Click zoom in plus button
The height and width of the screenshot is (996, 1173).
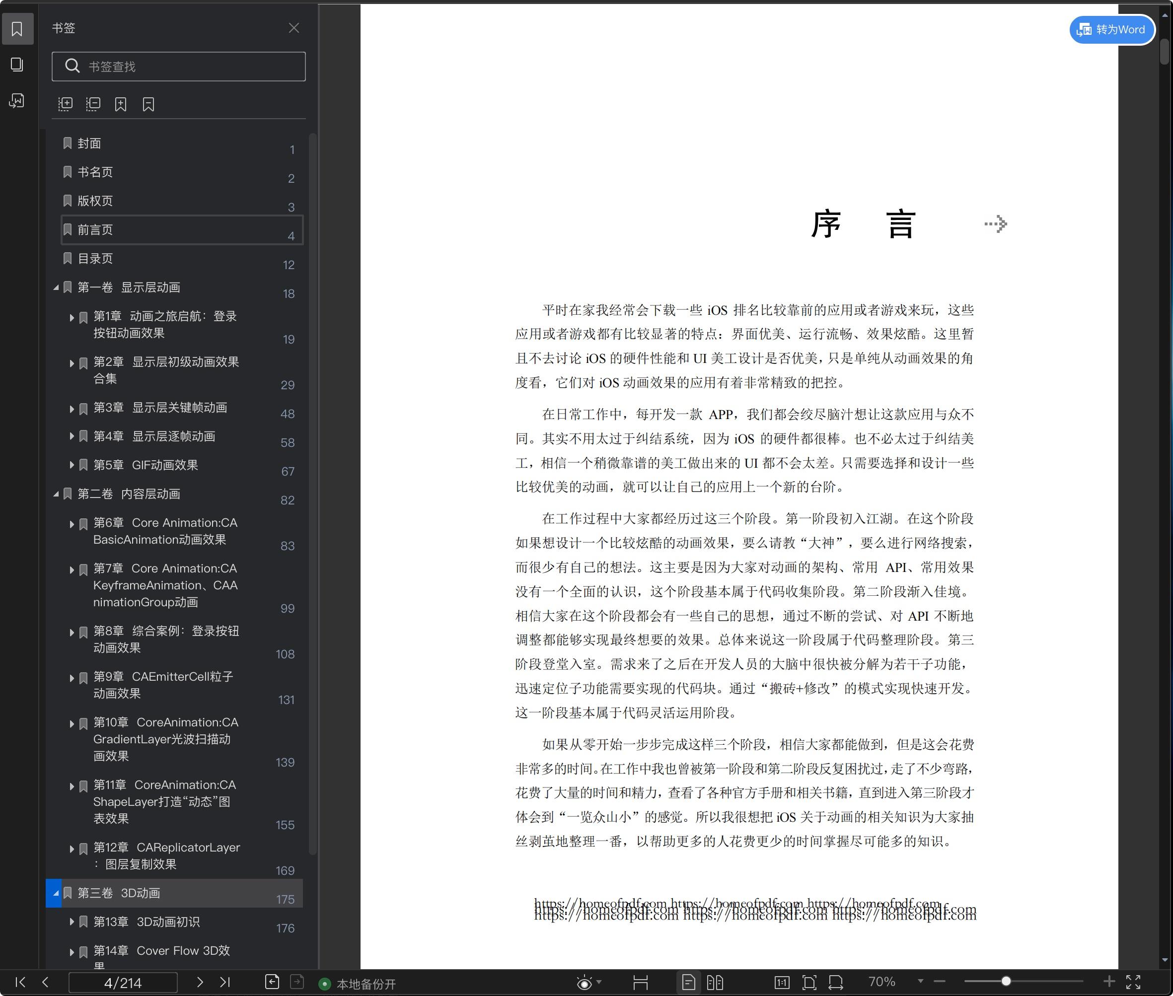[1109, 981]
